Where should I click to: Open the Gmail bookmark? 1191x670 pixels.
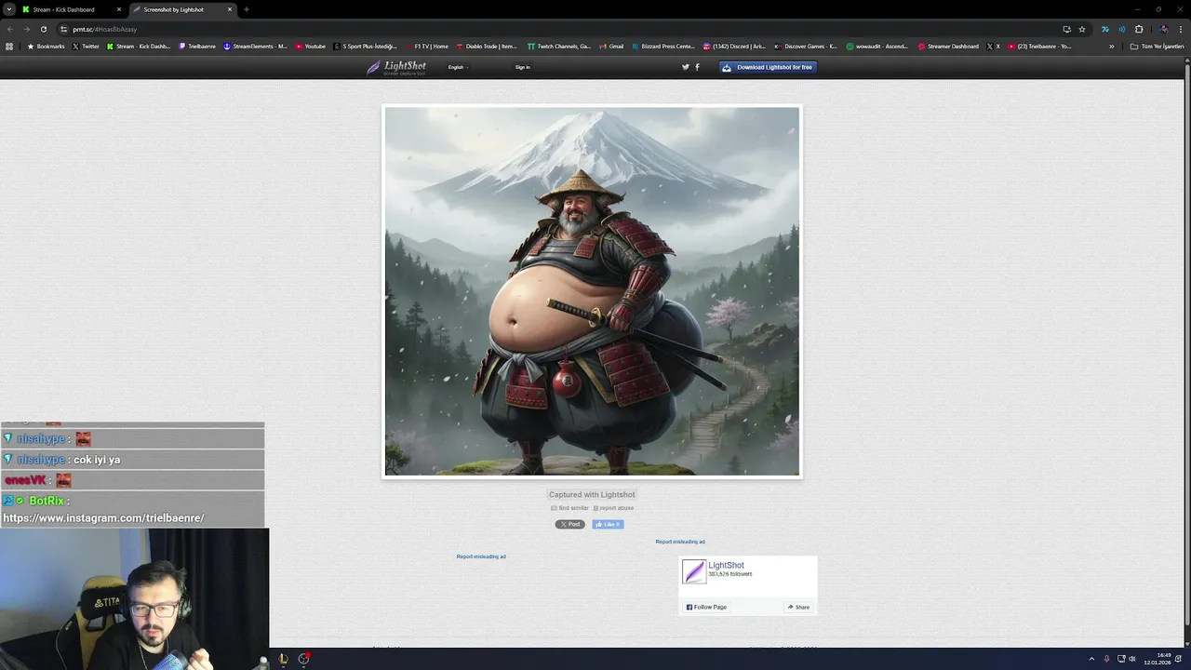click(x=611, y=46)
